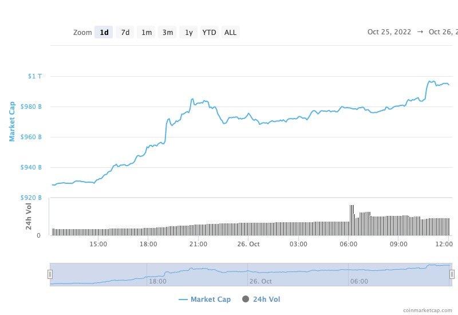Switch chart zoom to 7d
Screen dimensions: 458x315
pos(125,32)
